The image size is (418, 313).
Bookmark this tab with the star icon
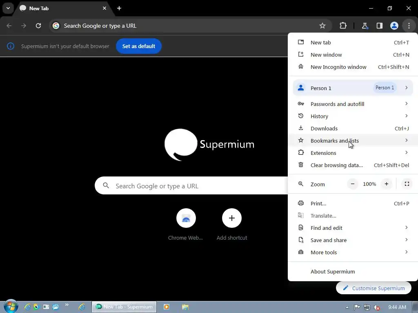click(322, 26)
